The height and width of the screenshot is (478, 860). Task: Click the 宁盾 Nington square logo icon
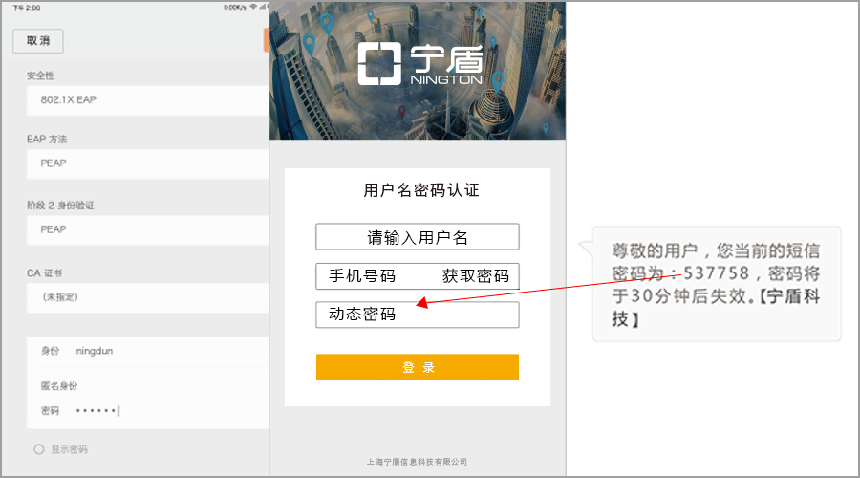(379, 64)
